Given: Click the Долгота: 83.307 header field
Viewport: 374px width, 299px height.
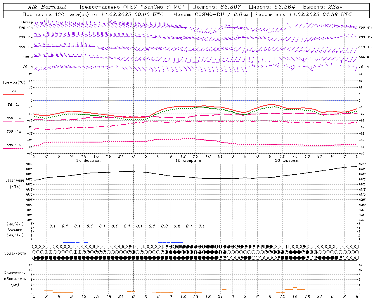Looking at the screenshot, I should 217,7.
